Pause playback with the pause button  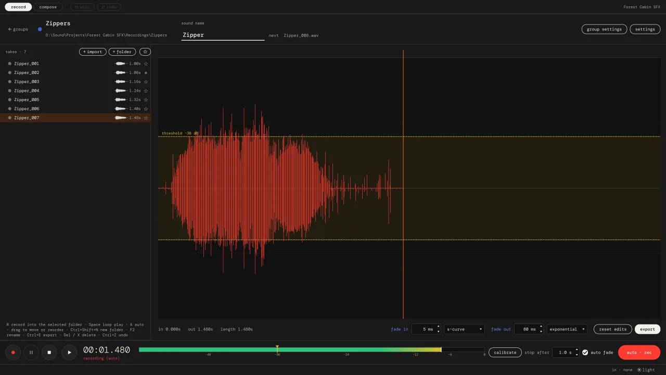[31, 353]
